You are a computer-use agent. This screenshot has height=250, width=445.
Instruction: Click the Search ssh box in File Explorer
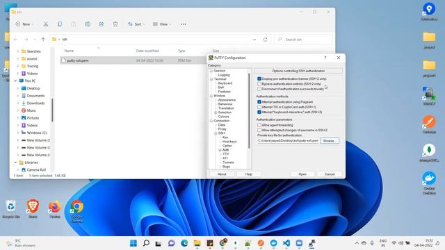pyautogui.click(x=303, y=40)
